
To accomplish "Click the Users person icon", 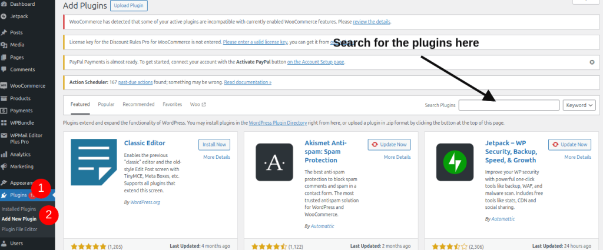I will click(4, 243).
